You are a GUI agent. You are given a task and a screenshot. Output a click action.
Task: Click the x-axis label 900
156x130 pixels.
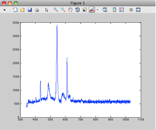(110, 120)
